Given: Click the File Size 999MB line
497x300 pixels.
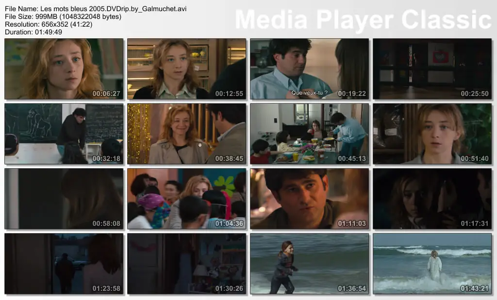Looking at the screenshot, I should coord(63,16).
